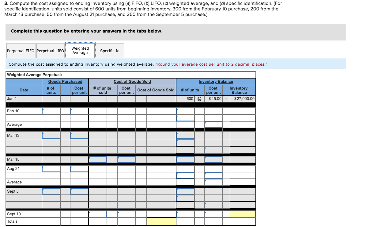Select Sept 10 units sold field

point(98,214)
